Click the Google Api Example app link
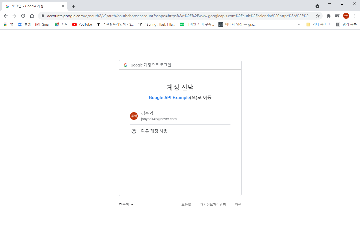The height and width of the screenshot is (226, 360). click(169, 97)
